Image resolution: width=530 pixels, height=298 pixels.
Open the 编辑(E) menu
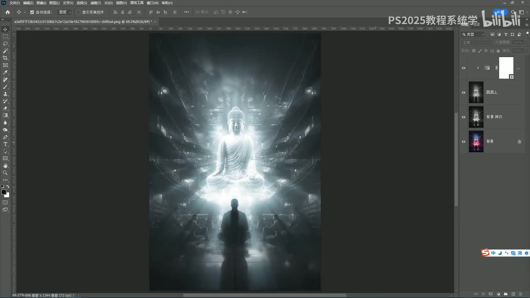[28, 3]
